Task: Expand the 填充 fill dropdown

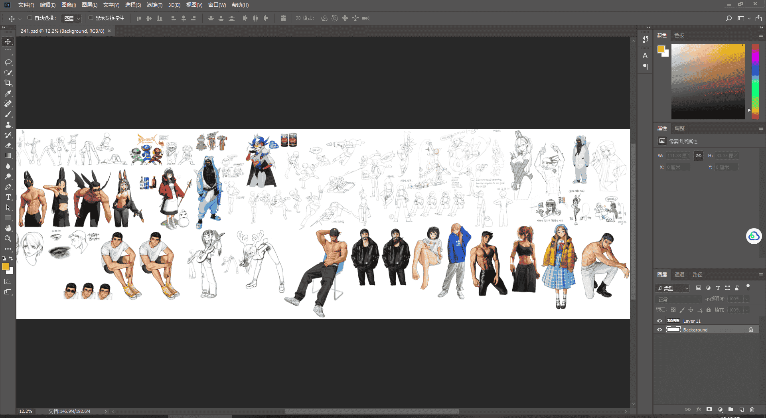Action: pos(746,310)
